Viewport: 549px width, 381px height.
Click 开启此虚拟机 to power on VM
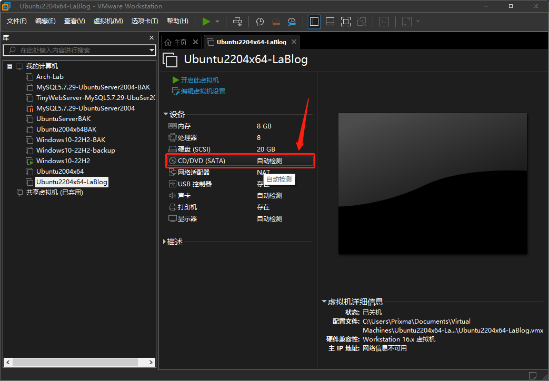[199, 81]
